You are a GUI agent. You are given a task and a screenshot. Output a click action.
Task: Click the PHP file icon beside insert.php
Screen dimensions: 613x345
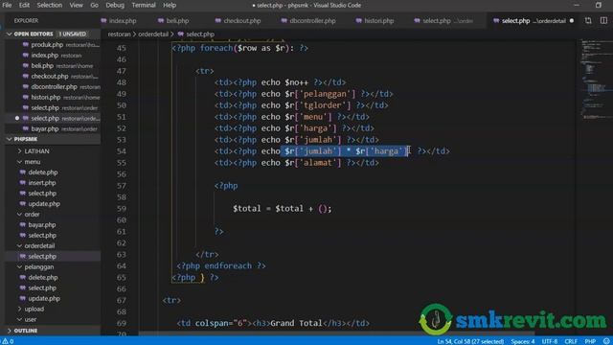click(23, 183)
